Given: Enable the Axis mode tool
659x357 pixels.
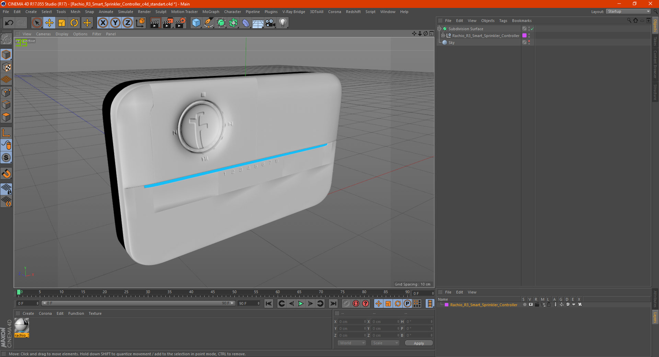Looking at the screenshot, I should coord(6,133).
